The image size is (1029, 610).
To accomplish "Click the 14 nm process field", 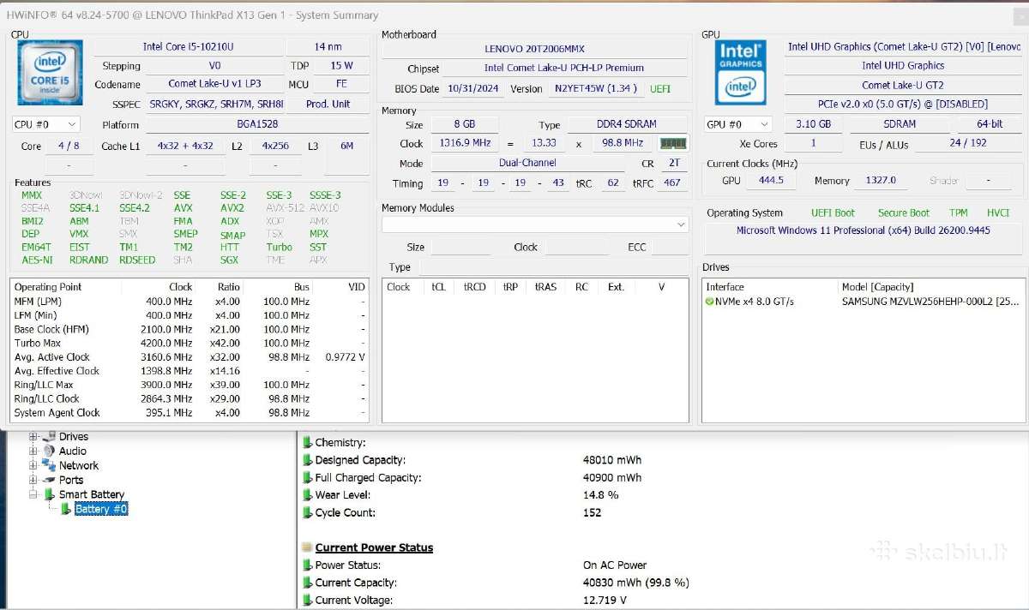I will click(x=328, y=47).
